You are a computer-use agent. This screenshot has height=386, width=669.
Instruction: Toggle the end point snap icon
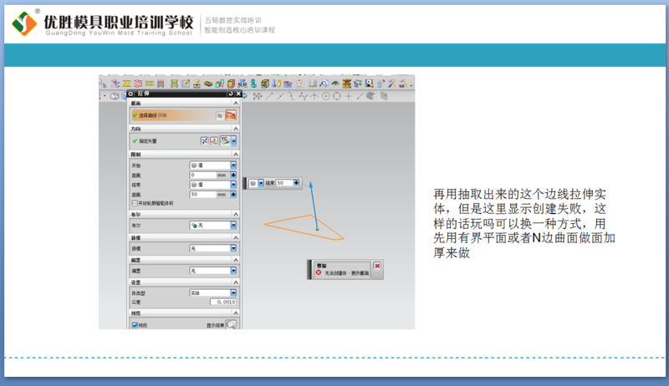tap(269, 96)
